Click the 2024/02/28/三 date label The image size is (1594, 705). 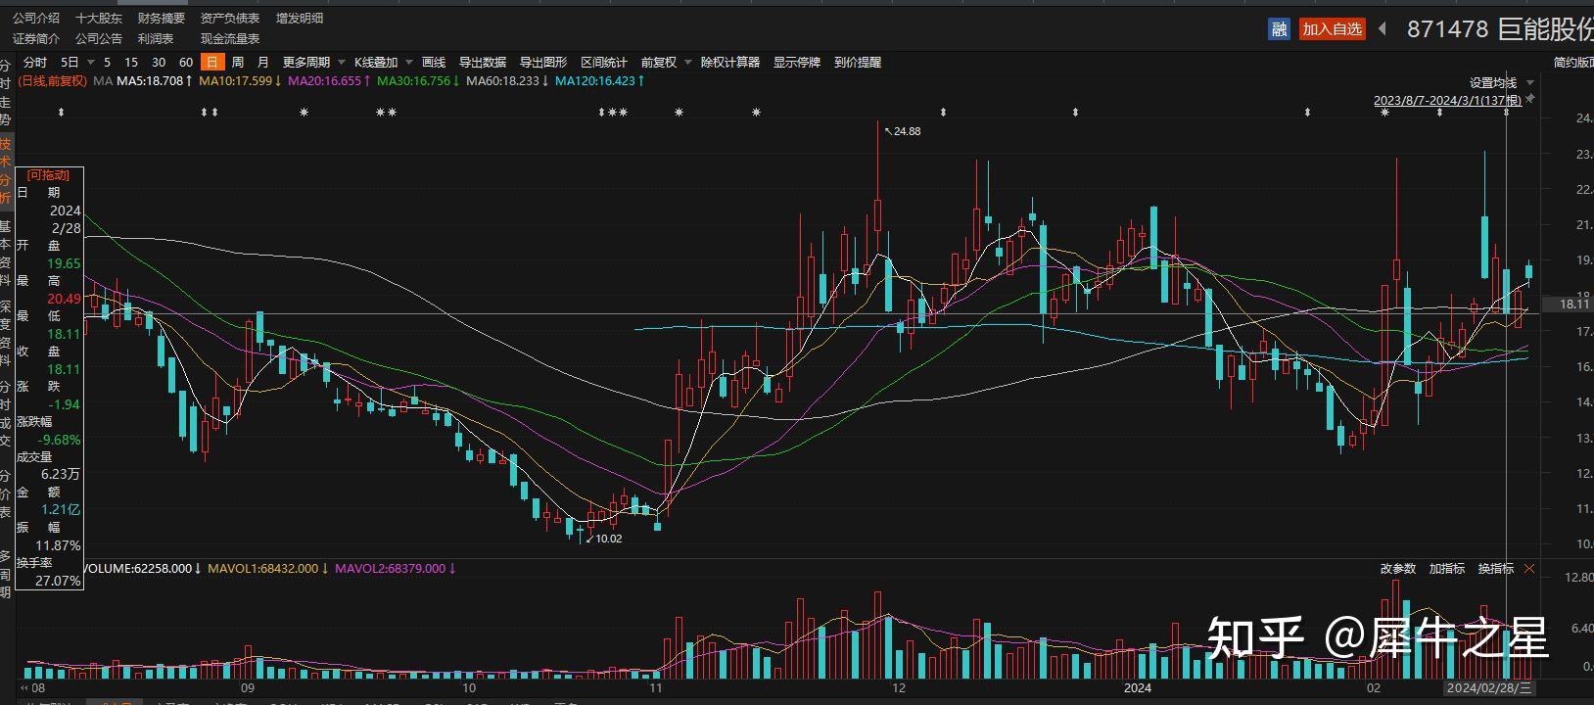click(1489, 688)
